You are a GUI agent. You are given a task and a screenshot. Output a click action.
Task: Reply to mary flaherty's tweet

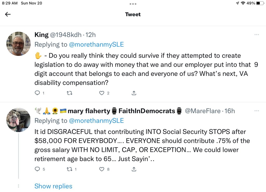tap(37, 169)
